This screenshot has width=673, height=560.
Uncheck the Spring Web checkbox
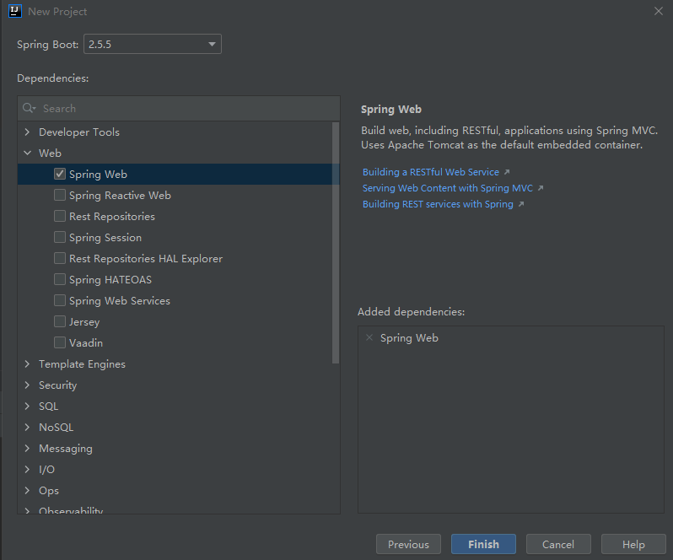[60, 174]
